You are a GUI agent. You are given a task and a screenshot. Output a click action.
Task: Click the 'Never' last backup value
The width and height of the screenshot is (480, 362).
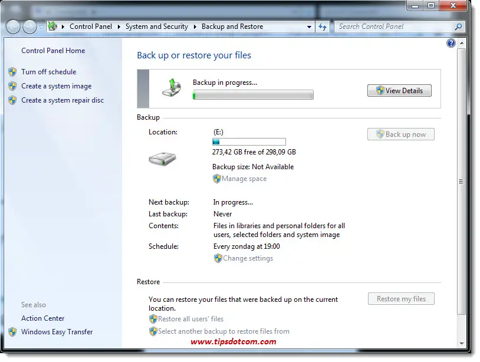click(x=222, y=214)
